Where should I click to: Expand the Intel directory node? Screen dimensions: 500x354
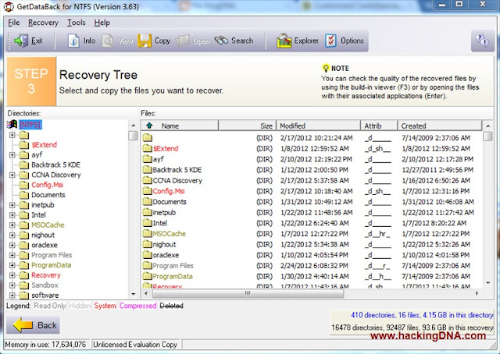click(12, 215)
